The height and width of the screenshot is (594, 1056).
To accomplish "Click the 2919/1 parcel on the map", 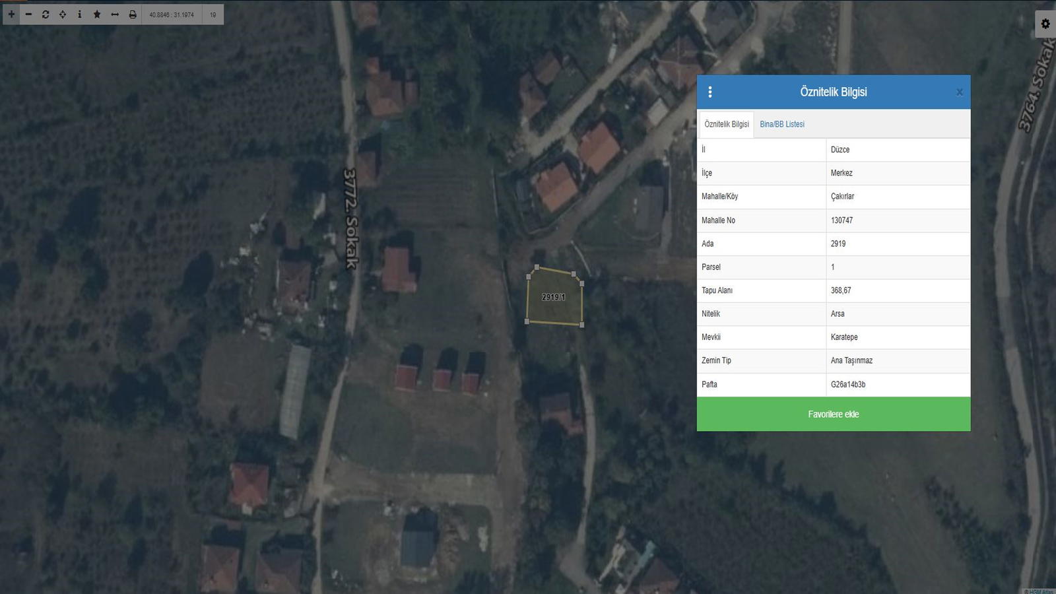I will 554,298.
